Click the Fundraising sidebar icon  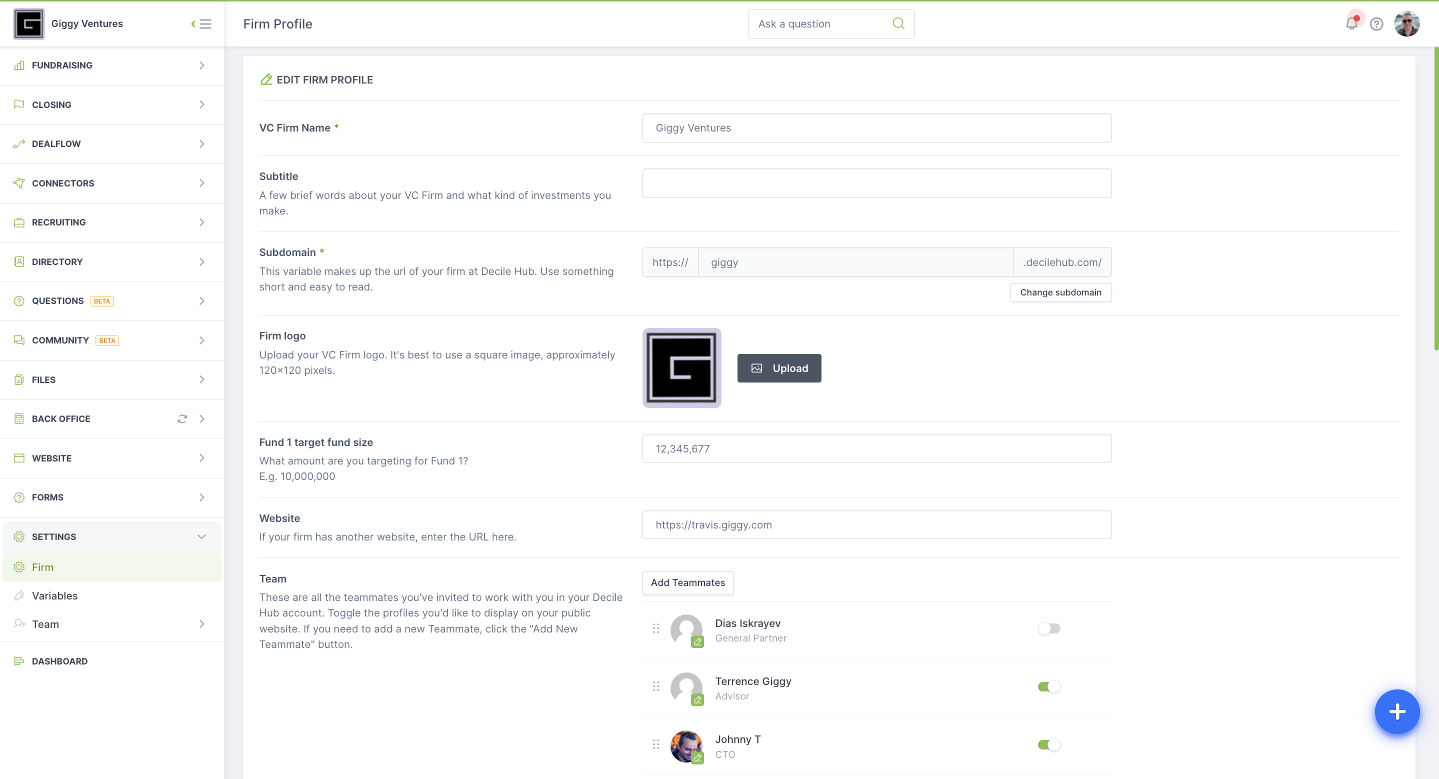click(x=19, y=65)
